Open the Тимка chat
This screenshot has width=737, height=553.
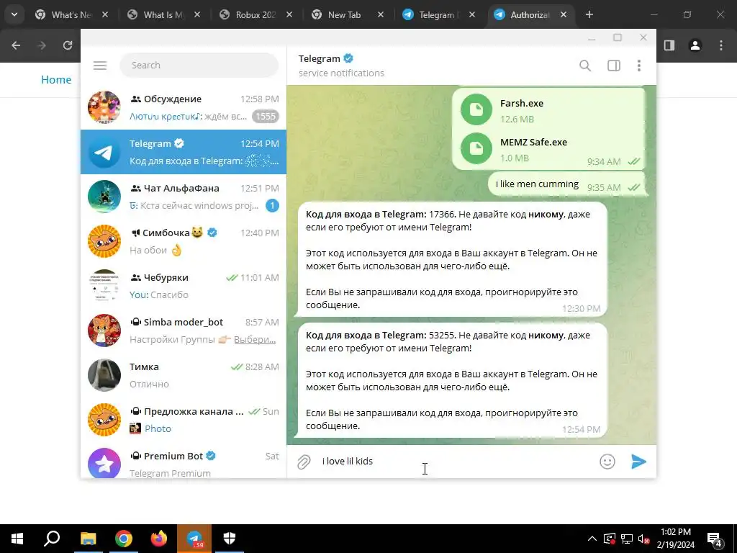184,375
